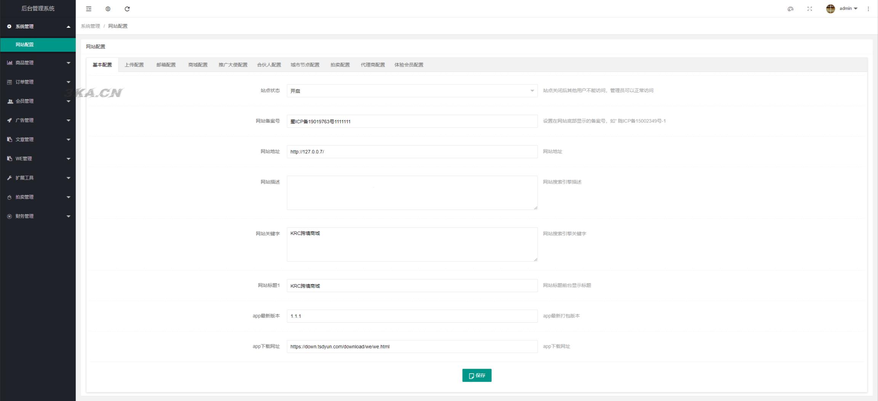The height and width of the screenshot is (401, 878).
Task: Switch to the 邮箱配置 tab
Action: pyautogui.click(x=166, y=65)
